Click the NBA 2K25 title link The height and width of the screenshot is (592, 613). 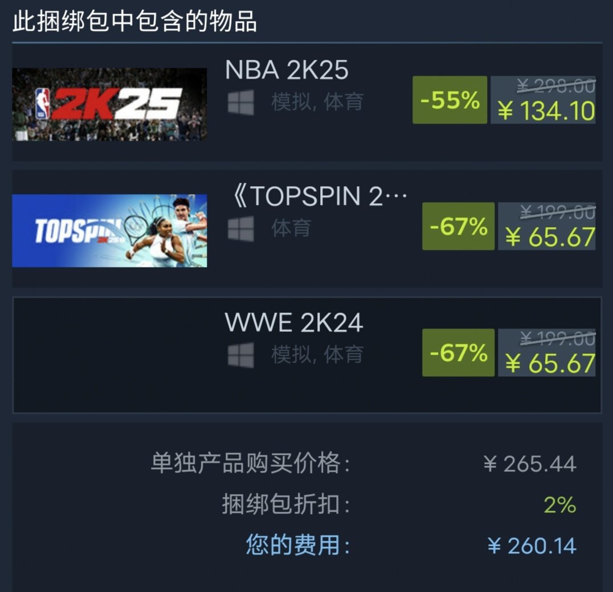[x=287, y=70]
